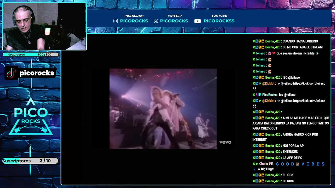The width and height of the screenshot is (335, 188).
Task: Click the YouTube logo icon
Action: [x=198, y=21]
